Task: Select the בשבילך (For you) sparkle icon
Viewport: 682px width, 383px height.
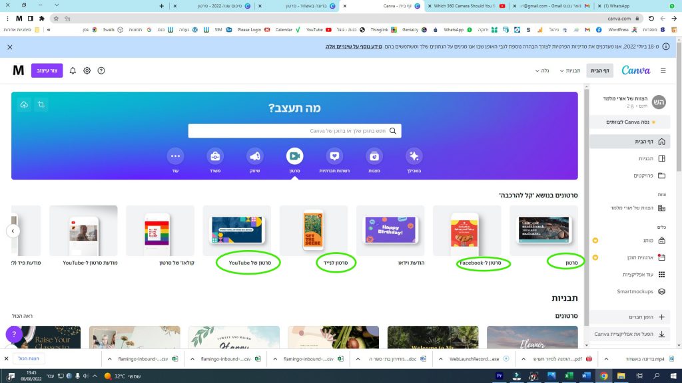Action: [x=414, y=156]
